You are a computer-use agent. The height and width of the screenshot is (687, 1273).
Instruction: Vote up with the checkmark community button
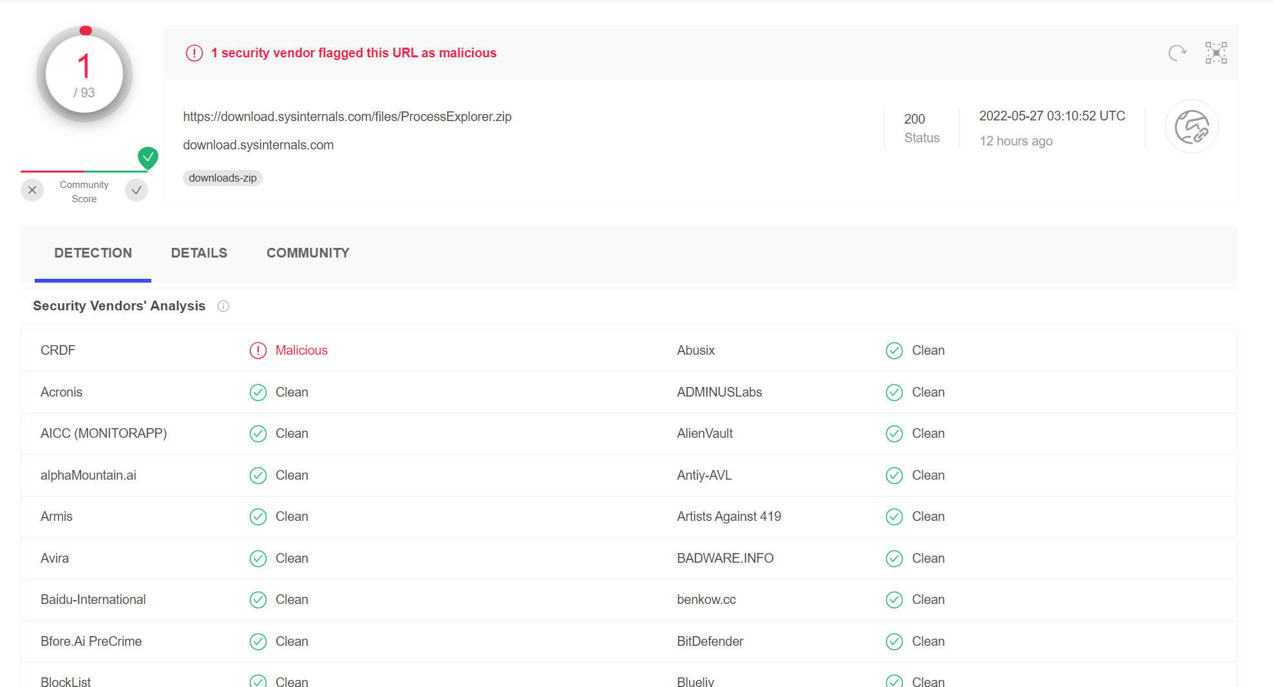point(137,190)
